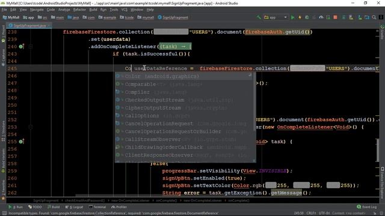
Task: Open the Tools menu
Action: click(114, 10)
